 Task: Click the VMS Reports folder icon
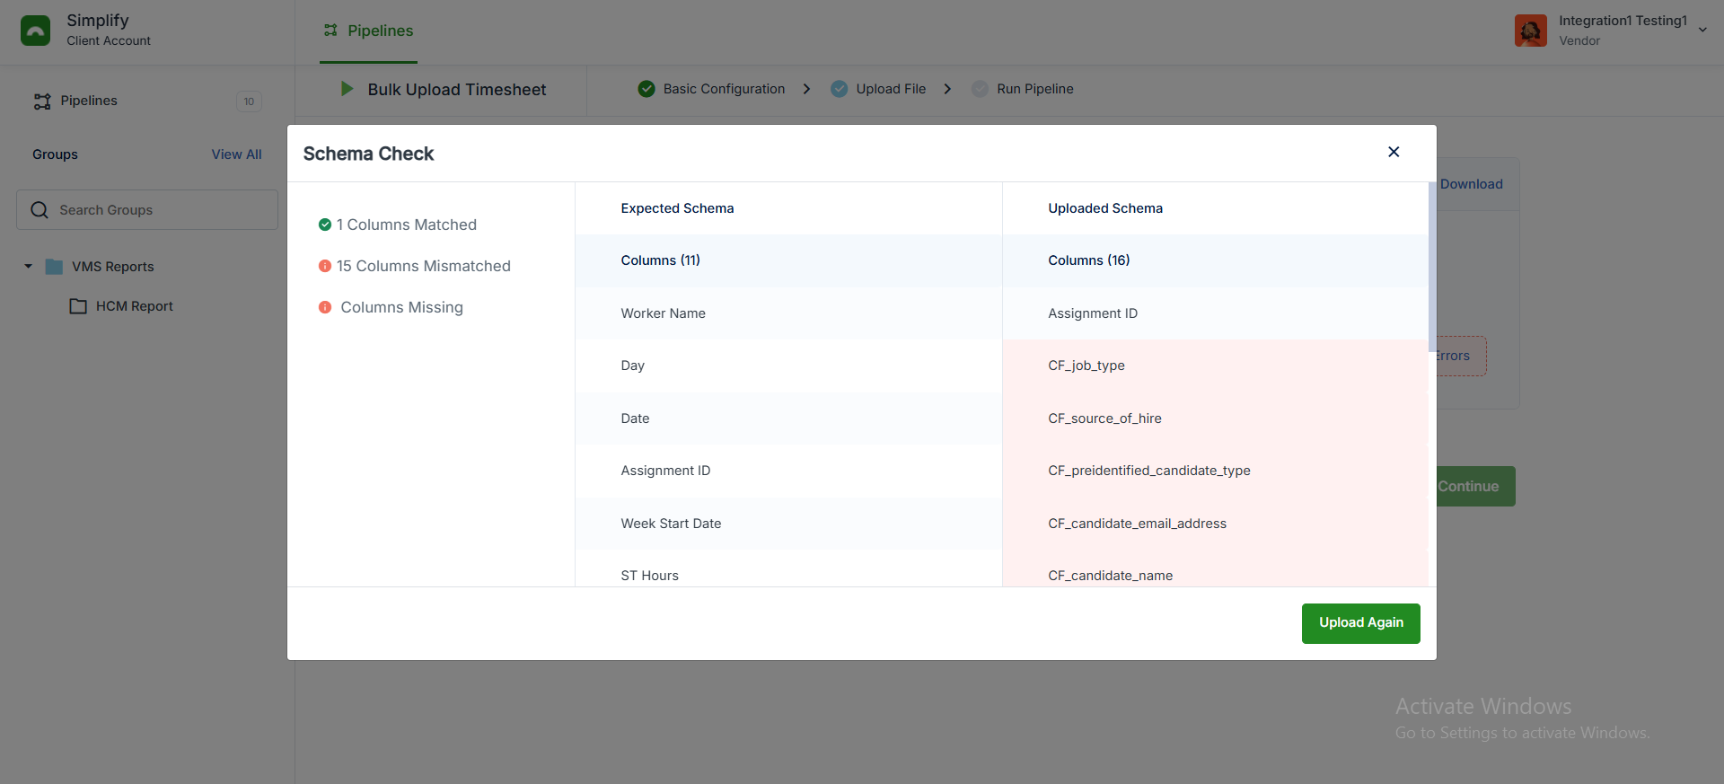54,267
